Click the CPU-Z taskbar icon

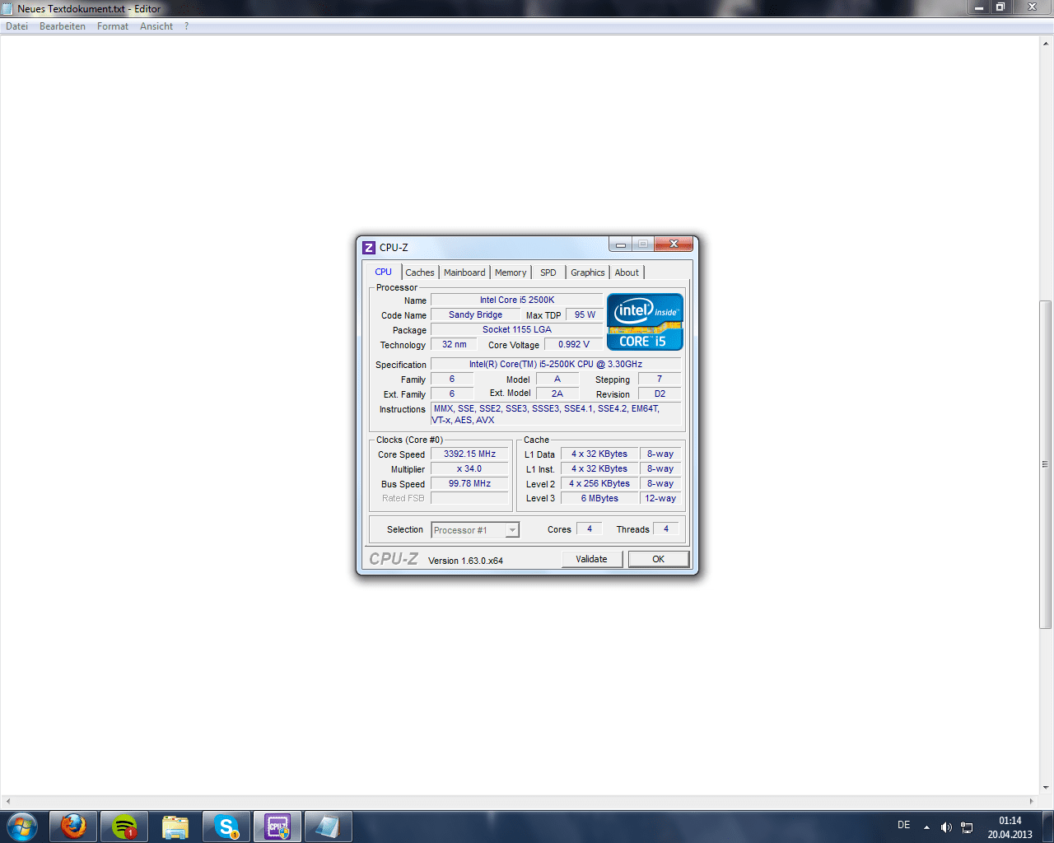tap(277, 827)
